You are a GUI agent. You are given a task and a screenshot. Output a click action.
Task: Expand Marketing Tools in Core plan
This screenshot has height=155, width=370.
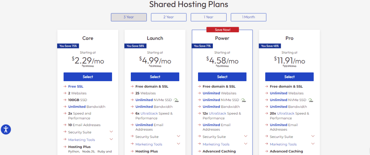click(111, 139)
